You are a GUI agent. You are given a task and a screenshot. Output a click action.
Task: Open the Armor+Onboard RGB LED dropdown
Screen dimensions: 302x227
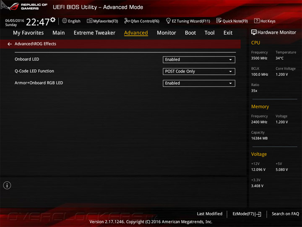[x=199, y=83]
